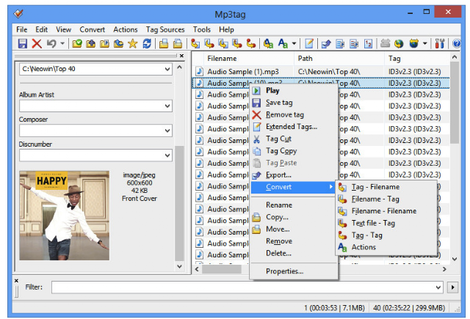Choose Remove tag in the context menu
Viewport: 470px width, 319px height.
pyautogui.click(x=294, y=114)
